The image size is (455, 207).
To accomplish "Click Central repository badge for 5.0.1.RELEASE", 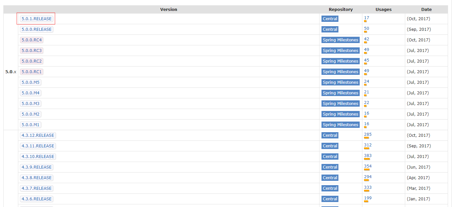I will 330,19.
